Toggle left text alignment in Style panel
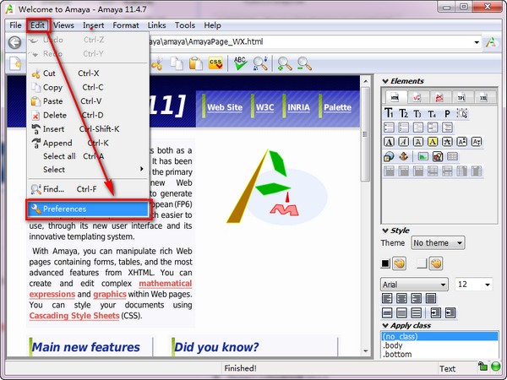The width and height of the screenshot is (507, 380). [387, 298]
